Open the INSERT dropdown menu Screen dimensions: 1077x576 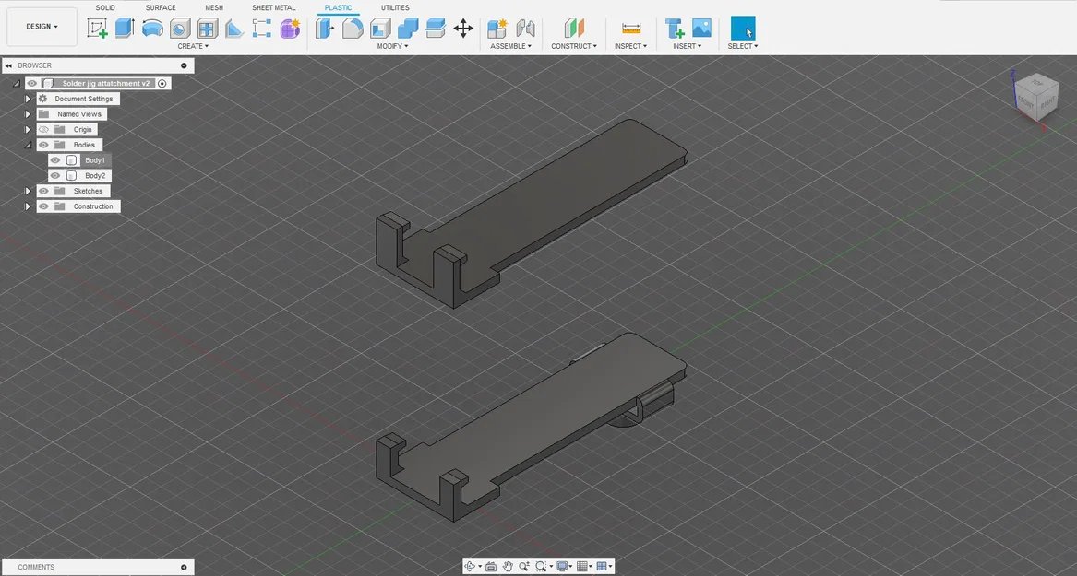click(x=687, y=46)
